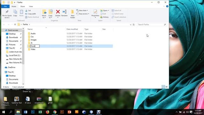Open Chrome from the taskbar

click(x=55, y=112)
